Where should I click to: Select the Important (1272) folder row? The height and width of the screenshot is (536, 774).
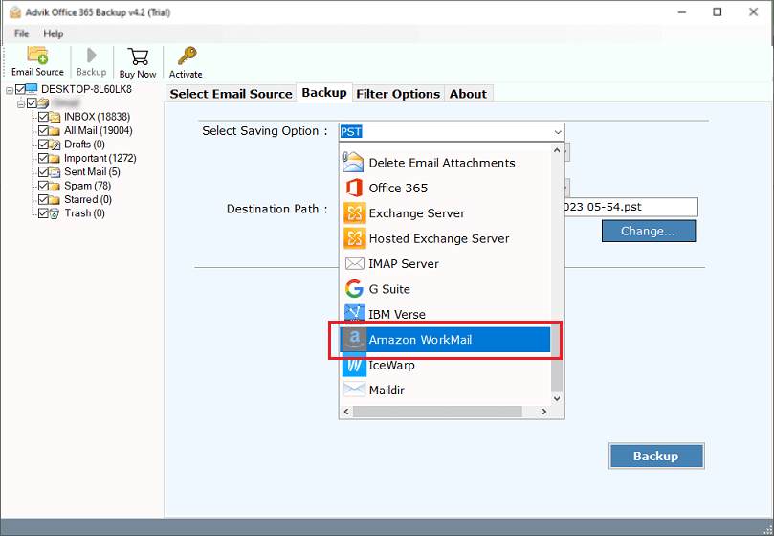tap(100, 158)
